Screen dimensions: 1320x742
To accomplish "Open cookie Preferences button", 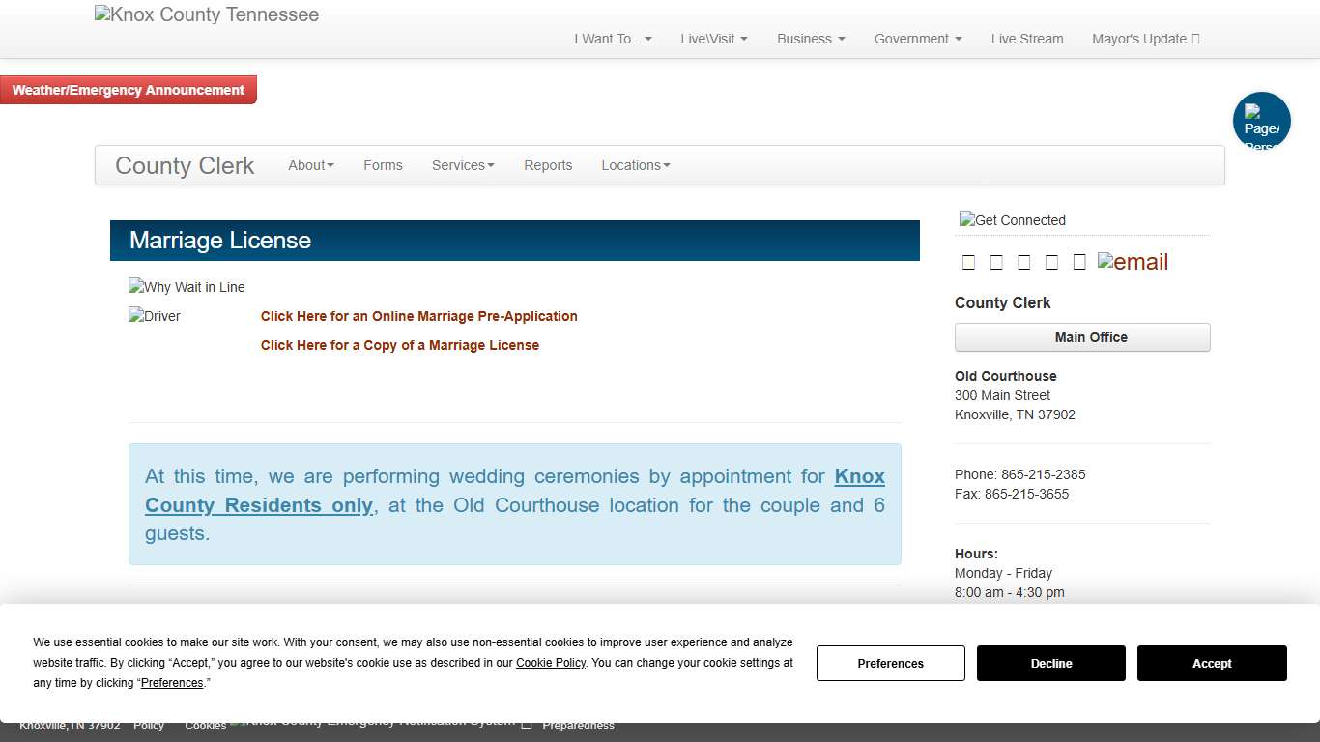I will point(890,663).
